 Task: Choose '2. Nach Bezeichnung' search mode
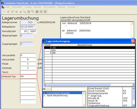pyautogui.click(x=63, y=96)
